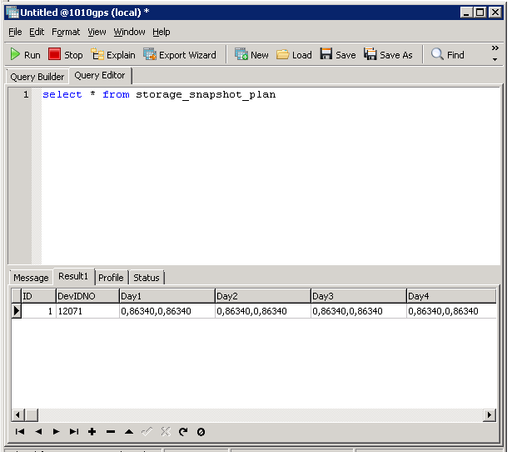This screenshot has width=527, height=452.
Task: Open the File menu
Action: pos(15,32)
